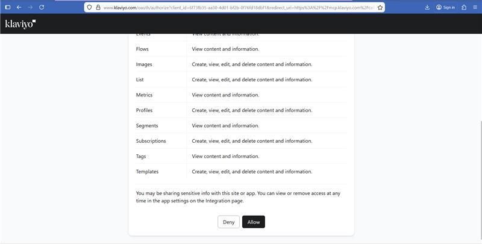Click the Allow button
The height and width of the screenshot is (244, 482).
(253, 222)
